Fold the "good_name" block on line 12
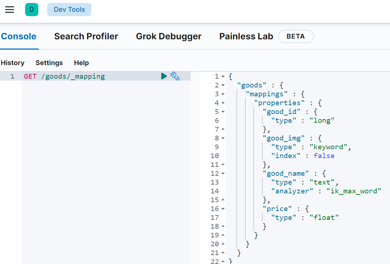390x264 pixels. click(223, 174)
